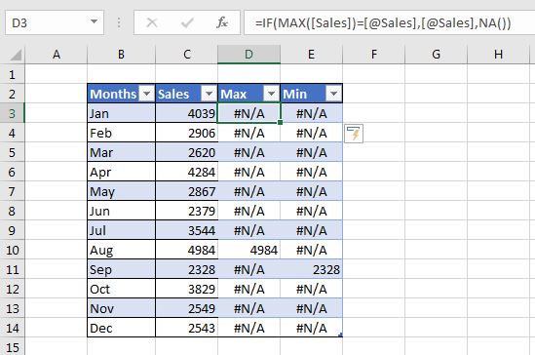This screenshot has width=535, height=355.
Task: Select column F header
Action: tap(373, 55)
